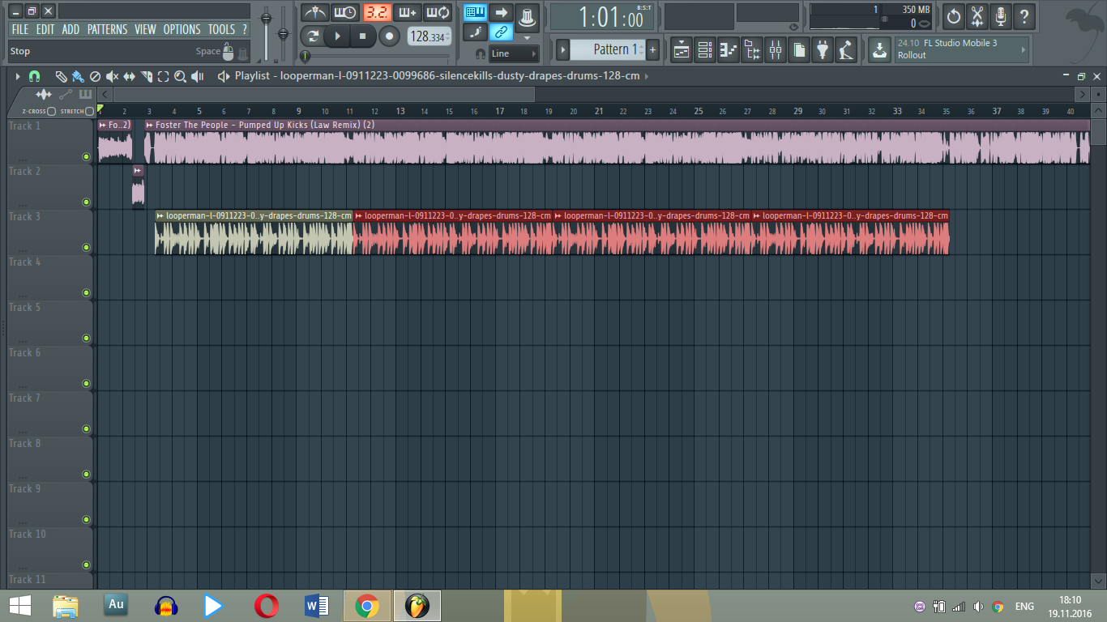Open the Line snap selector
The width and height of the screenshot is (1107, 622).
(514, 53)
